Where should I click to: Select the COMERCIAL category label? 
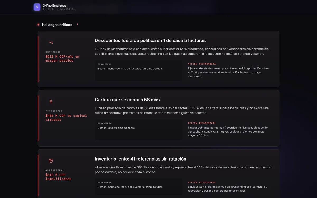(53, 52)
